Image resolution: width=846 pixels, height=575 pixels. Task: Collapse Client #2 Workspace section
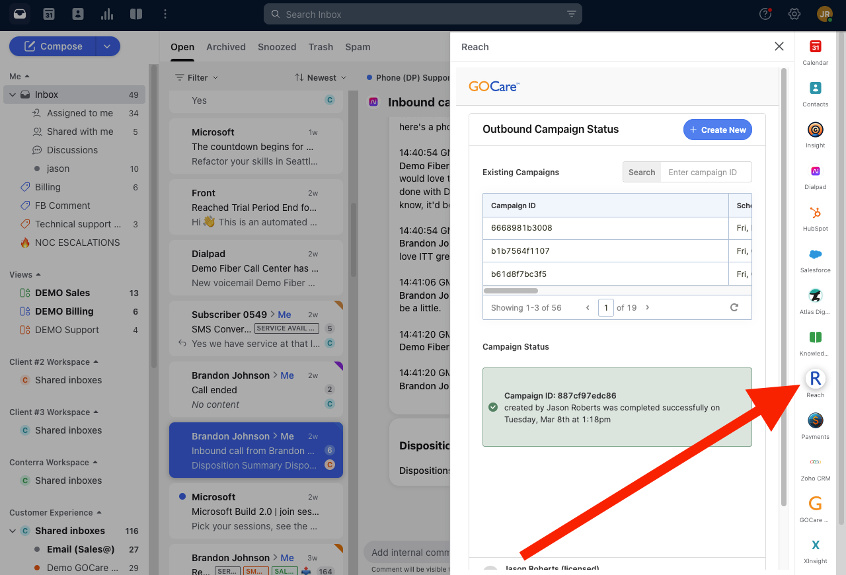[54, 362]
